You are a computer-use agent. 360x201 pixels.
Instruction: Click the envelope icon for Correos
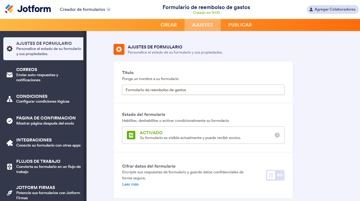[10, 75]
